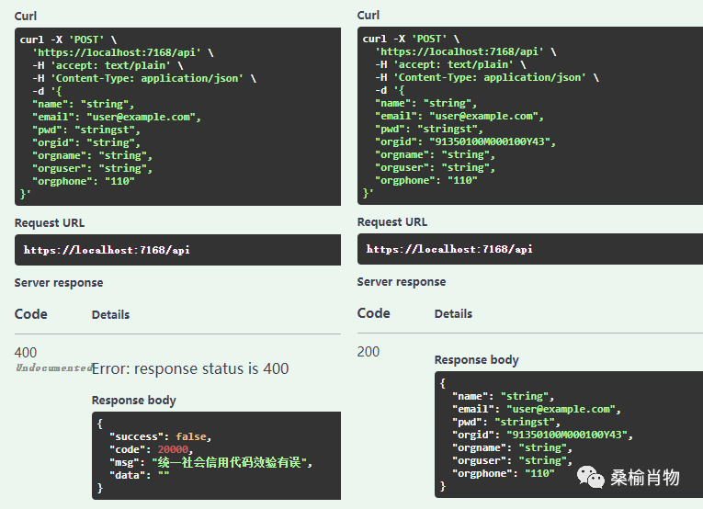Click the right Code column header
This screenshot has width=703, height=509.
click(x=373, y=313)
